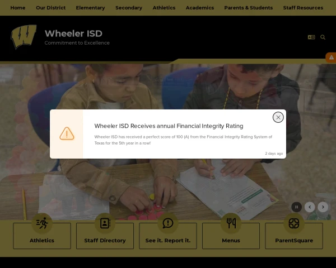Viewport: 336px width, 268px height.
Task: Click the running athlete icon
Action: point(42,223)
